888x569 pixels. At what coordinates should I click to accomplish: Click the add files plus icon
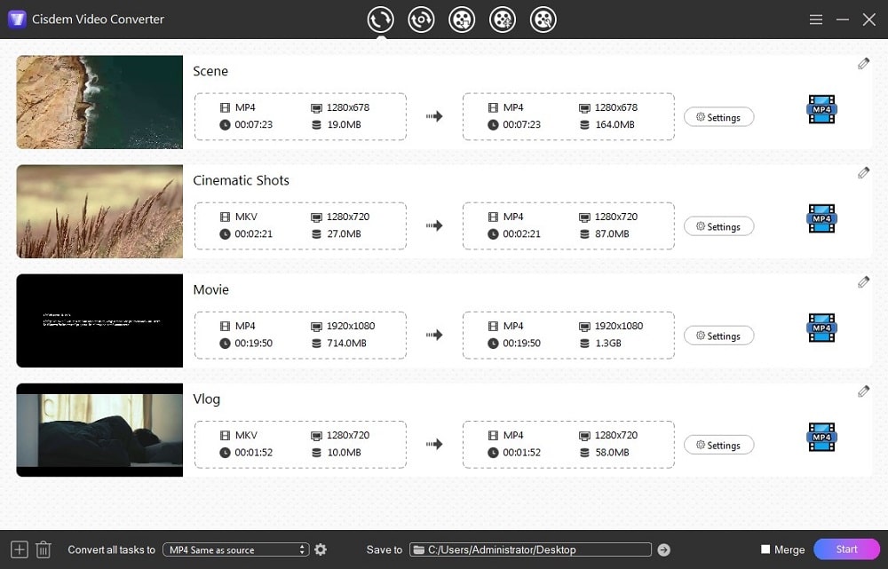pyautogui.click(x=18, y=549)
